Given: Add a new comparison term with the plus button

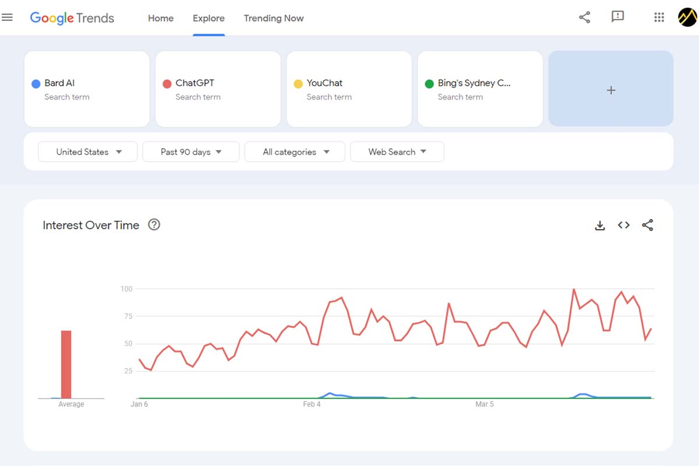Looking at the screenshot, I should 610,89.
